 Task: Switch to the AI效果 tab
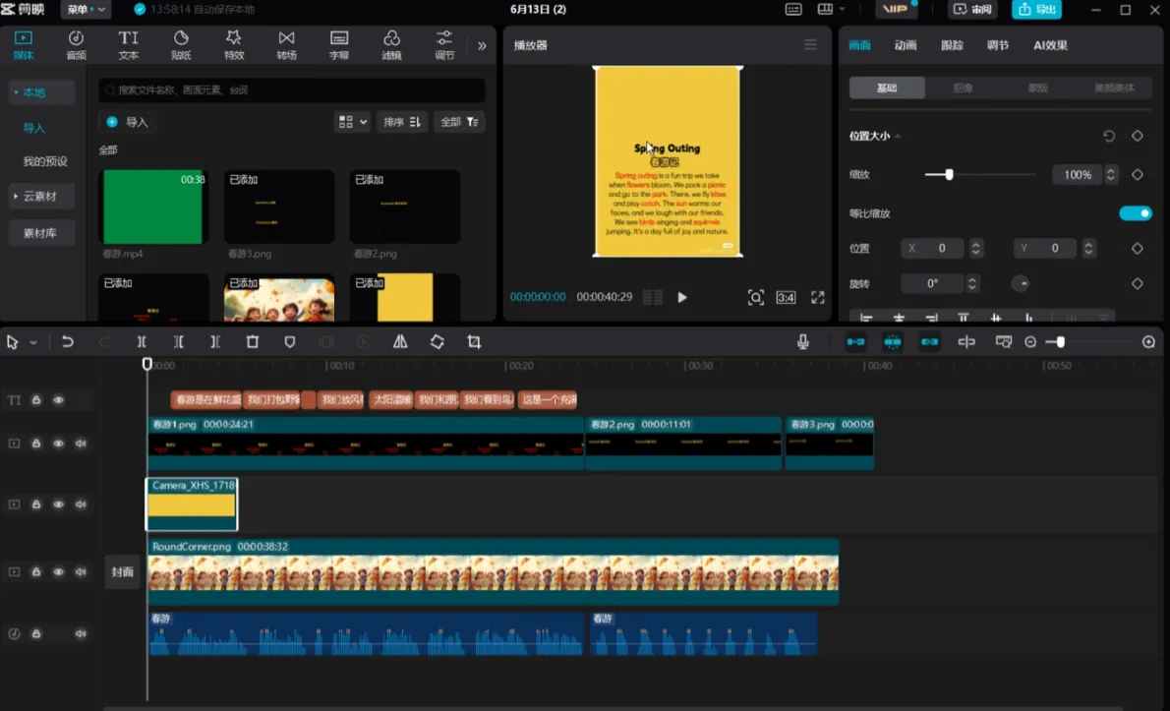tap(1050, 45)
